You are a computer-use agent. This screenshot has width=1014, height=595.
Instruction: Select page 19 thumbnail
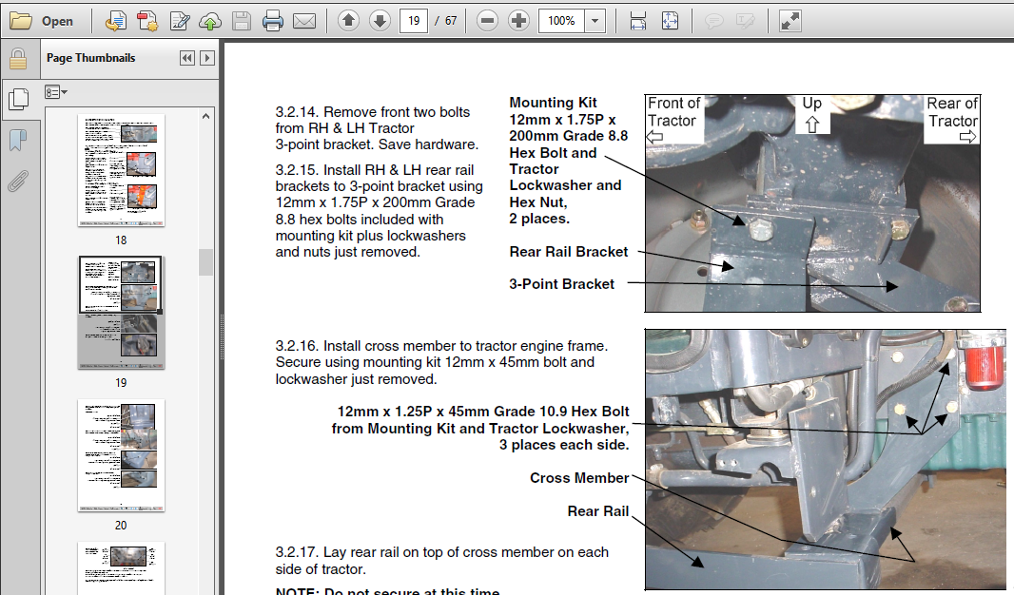pos(121,314)
